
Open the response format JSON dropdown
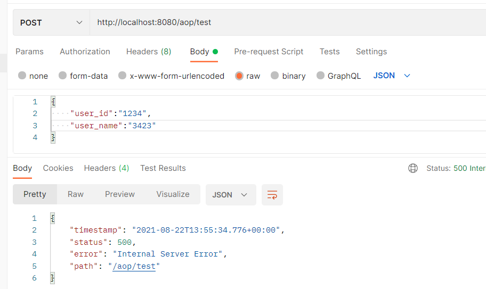click(230, 195)
